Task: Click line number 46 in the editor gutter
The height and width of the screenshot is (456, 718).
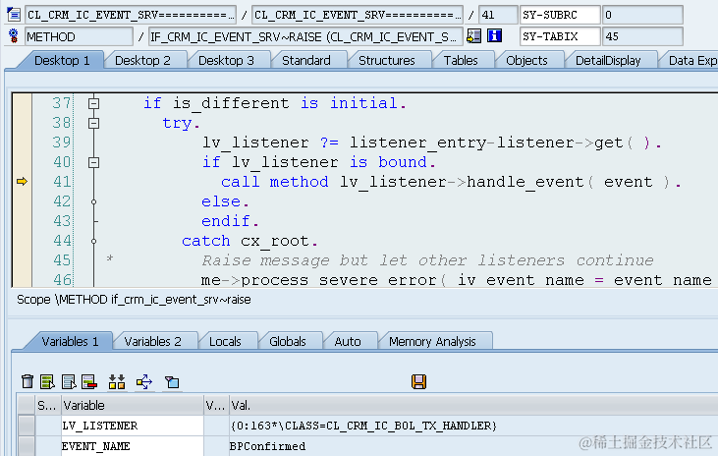Action: (62, 279)
